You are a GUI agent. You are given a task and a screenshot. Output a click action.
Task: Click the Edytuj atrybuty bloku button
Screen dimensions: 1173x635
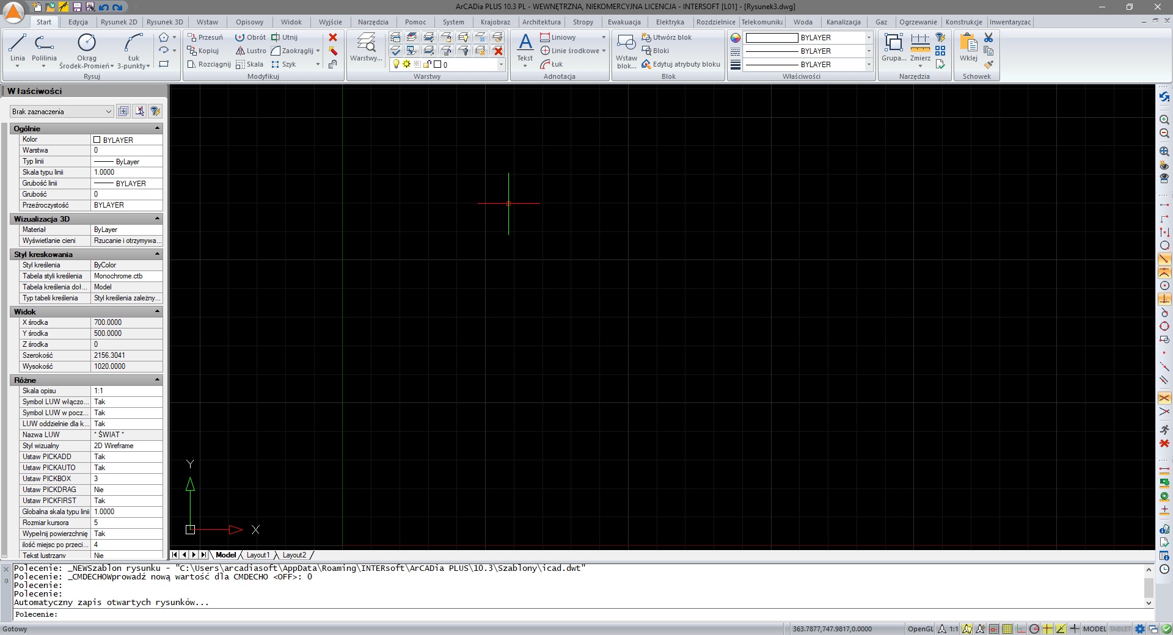coord(681,64)
